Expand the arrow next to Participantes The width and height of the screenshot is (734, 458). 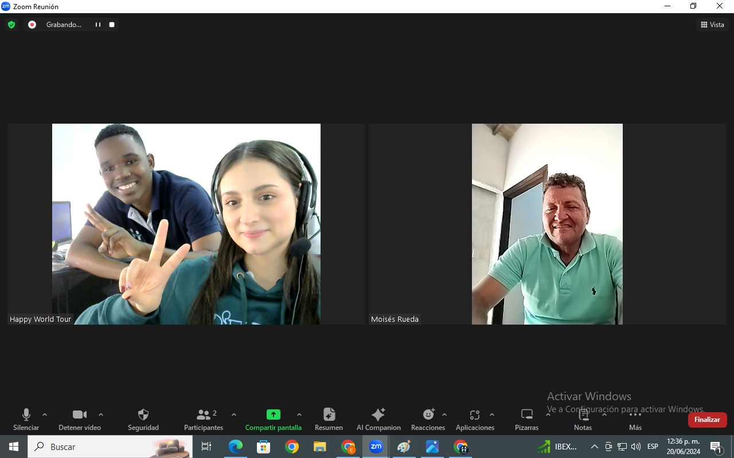coord(234,414)
